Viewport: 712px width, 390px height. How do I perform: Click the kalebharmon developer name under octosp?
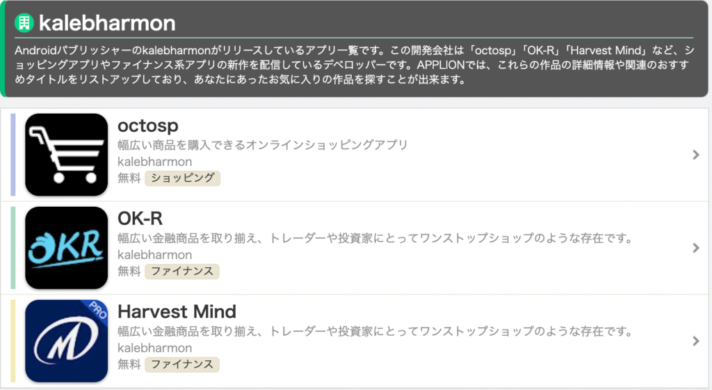154,162
